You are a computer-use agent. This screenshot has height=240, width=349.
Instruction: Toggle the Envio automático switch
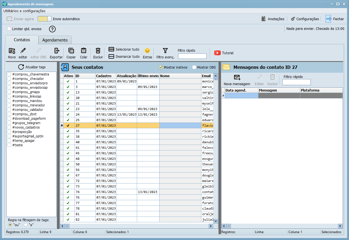pyautogui.click(x=45, y=19)
